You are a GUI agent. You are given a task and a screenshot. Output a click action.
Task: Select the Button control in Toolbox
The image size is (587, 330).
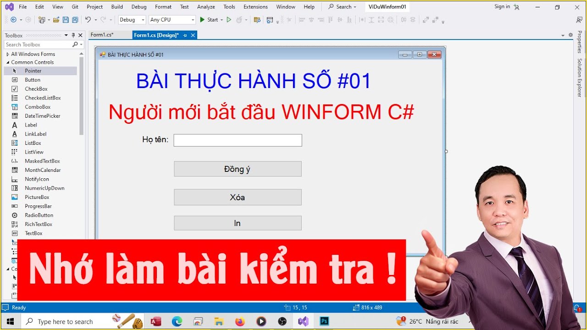[32, 80]
